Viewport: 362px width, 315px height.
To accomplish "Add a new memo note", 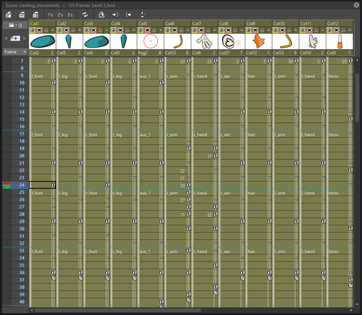I will tap(15, 38).
